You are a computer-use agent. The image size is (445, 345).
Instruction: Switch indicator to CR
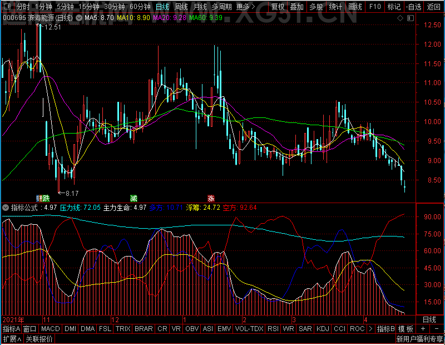162,329
